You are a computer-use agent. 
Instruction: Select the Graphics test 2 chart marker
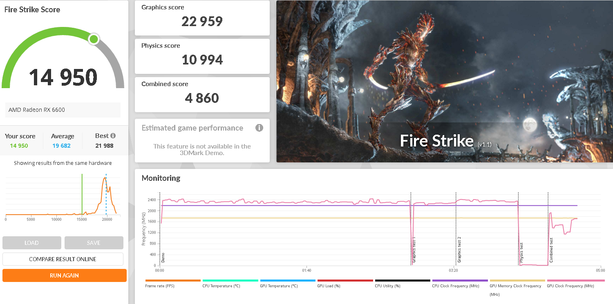tap(459, 249)
